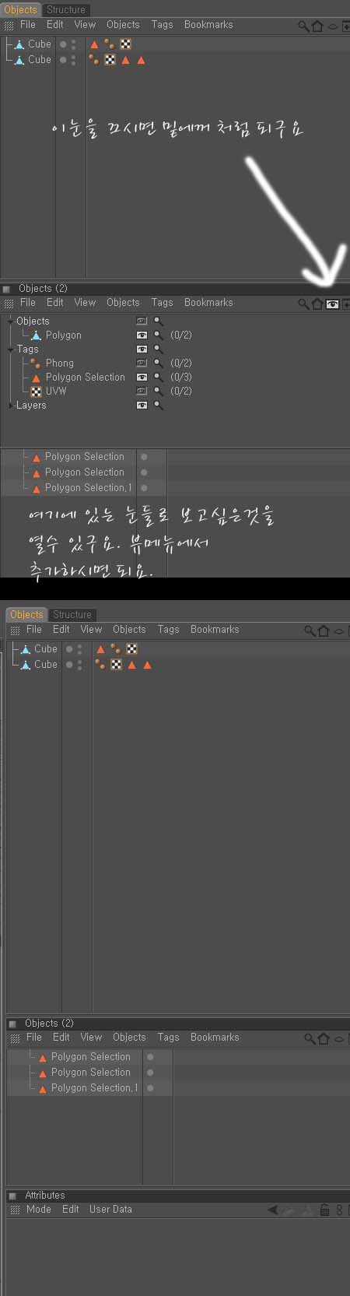
Task: Open the Mode menu in the Attributes panel
Action: coord(38,1209)
